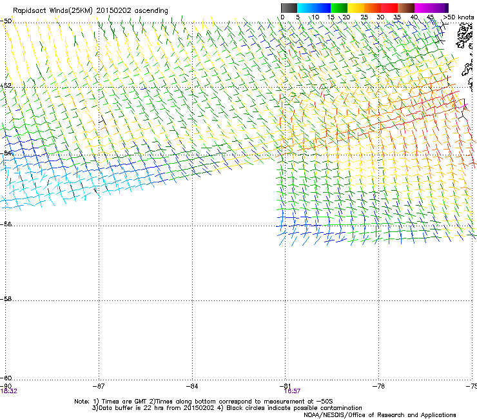Click the longitude axis label '-87'

tap(99, 386)
